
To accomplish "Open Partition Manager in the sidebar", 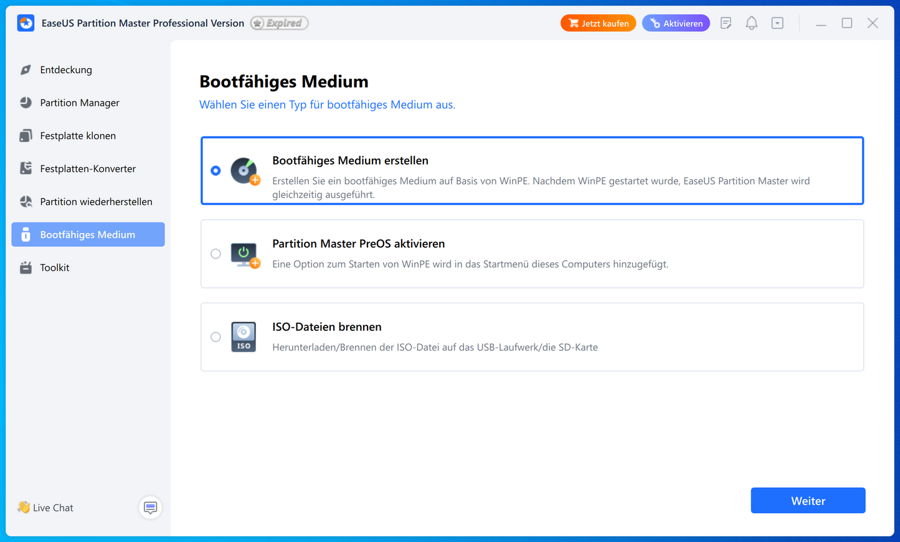I will [88, 103].
